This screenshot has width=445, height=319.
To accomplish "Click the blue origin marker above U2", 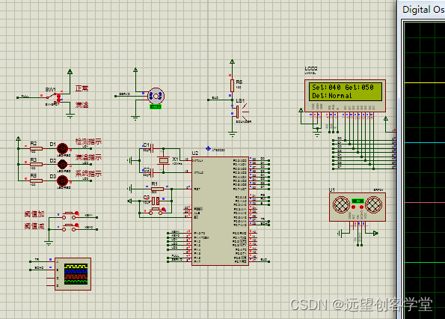I will pos(208,148).
